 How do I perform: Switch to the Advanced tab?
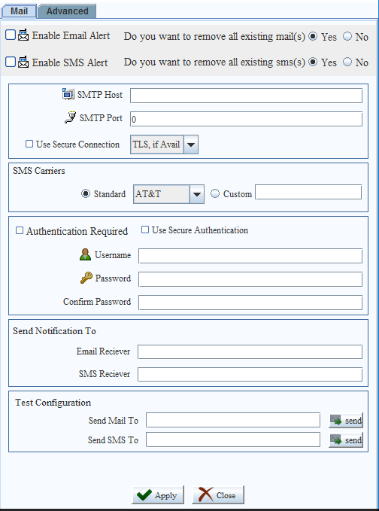coord(67,11)
